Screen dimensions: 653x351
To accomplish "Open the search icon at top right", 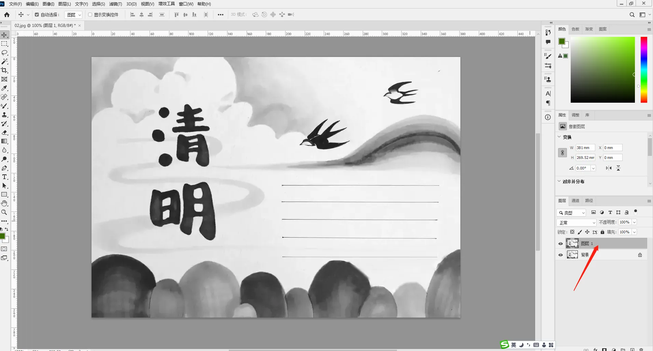I will (x=632, y=15).
